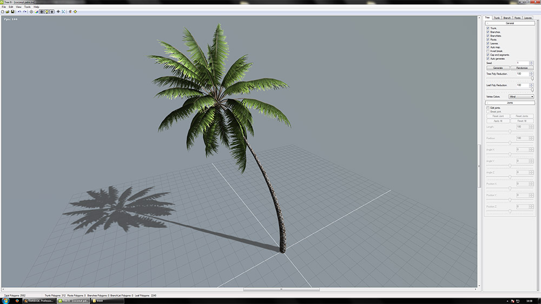The height and width of the screenshot is (304, 541).
Task: Toggle Cap end segments checkbox
Action: pyautogui.click(x=488, y=55)
